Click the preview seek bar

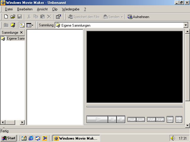(x=134, y=106)
